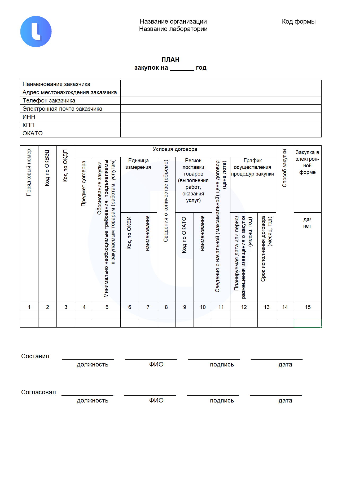
Task: Click the blank year field in title
Action: (182, 68)
